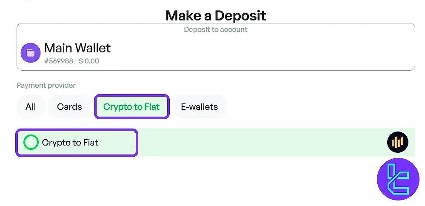Click the green Crypto to Fiat row background
This screenshot has width=425, height=206.
point(255,142)
